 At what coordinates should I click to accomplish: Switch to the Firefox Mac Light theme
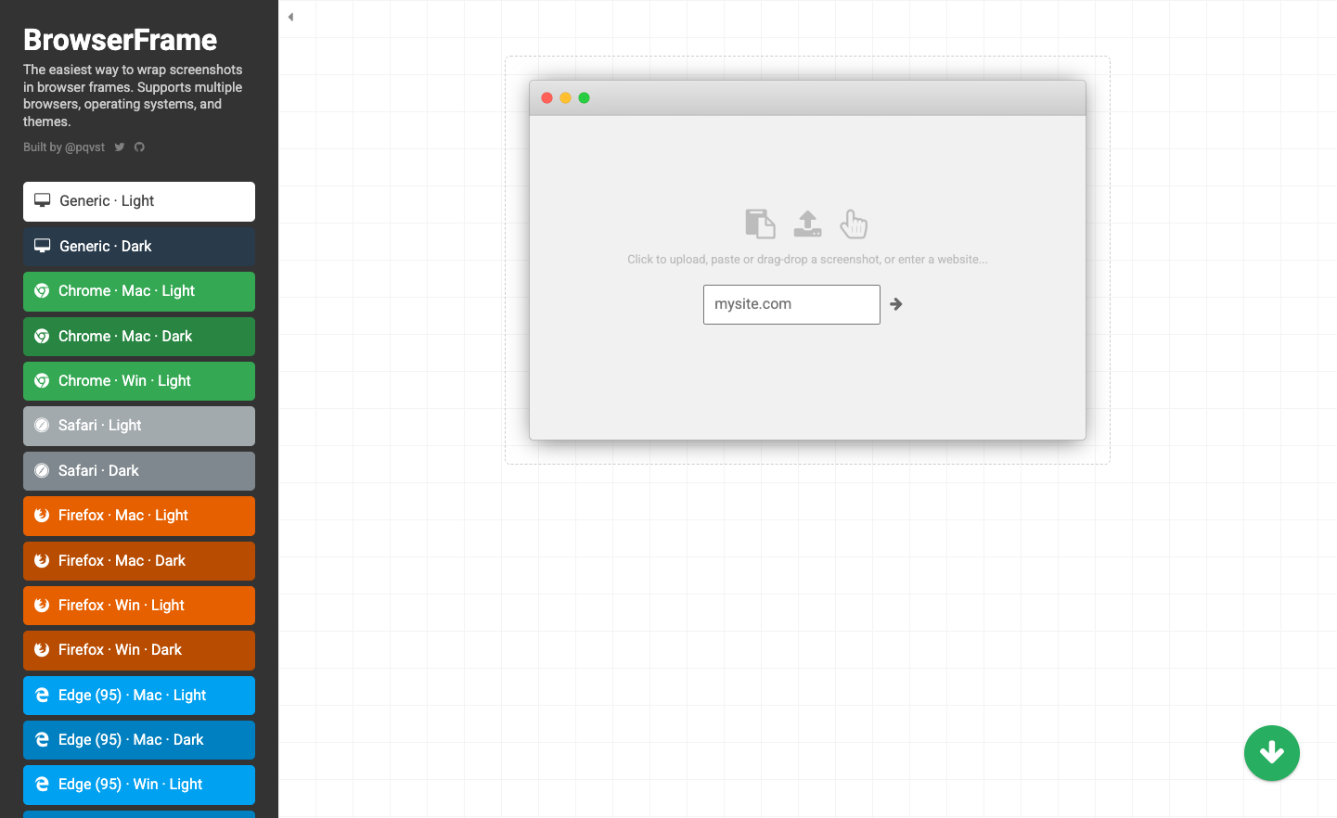pos(138,516)
